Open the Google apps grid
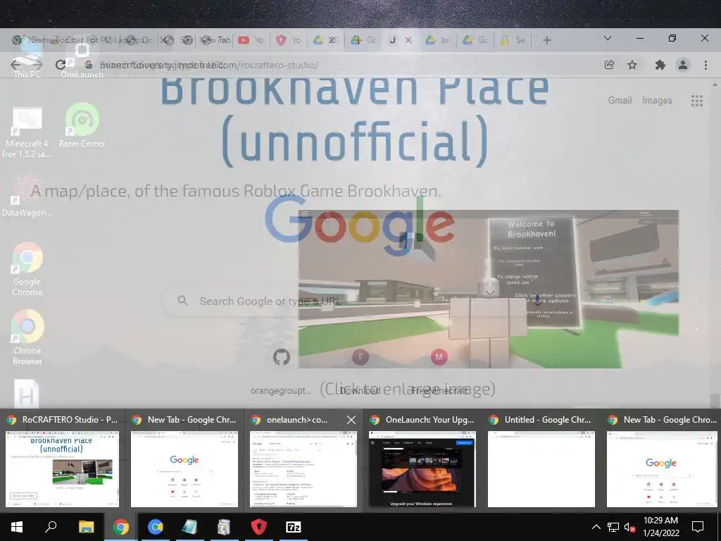 (x=696, y=100)
